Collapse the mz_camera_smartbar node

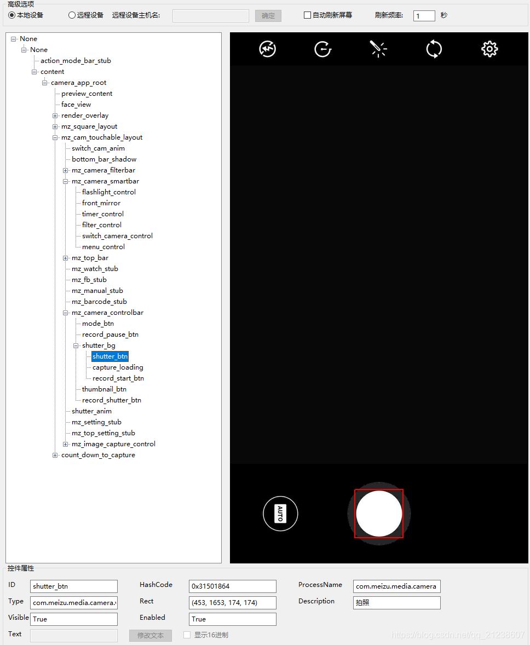(65, 181)
